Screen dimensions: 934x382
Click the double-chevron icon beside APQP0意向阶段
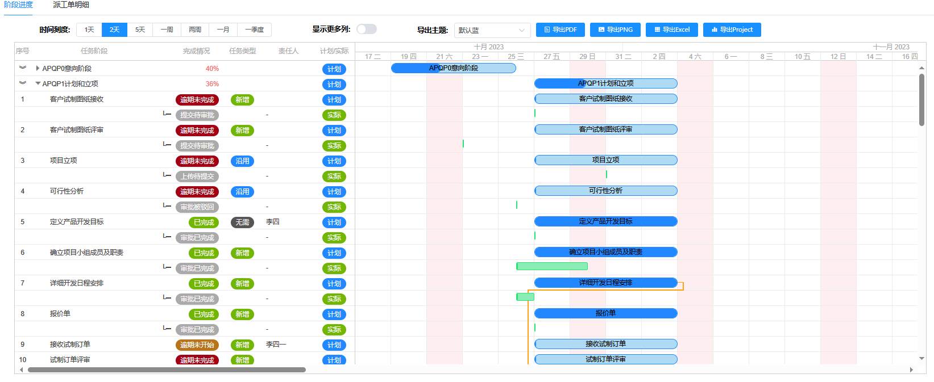click(23, 68)
